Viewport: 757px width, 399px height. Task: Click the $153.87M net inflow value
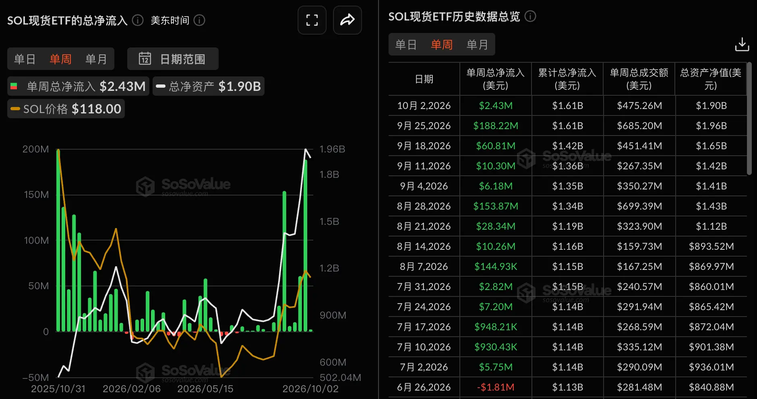pos(496,206)
